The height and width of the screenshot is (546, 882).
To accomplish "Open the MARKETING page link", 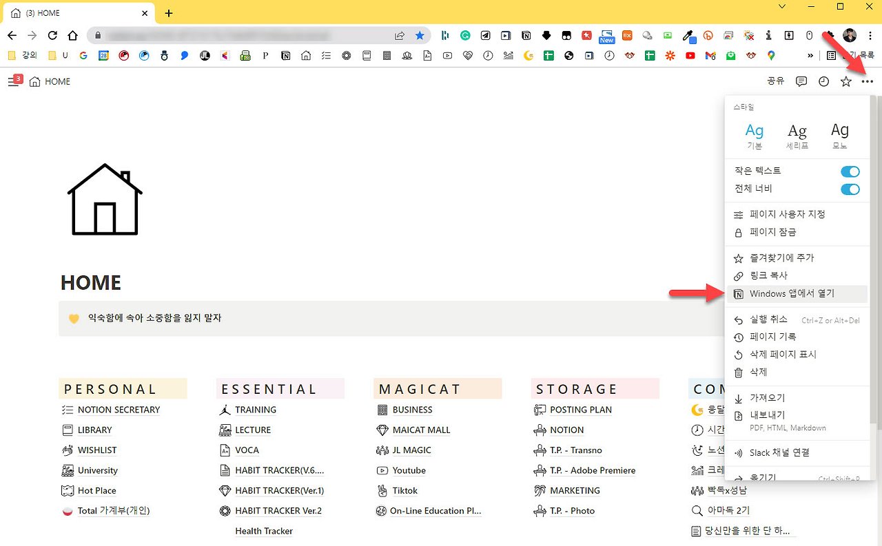I will click(575, 491).
